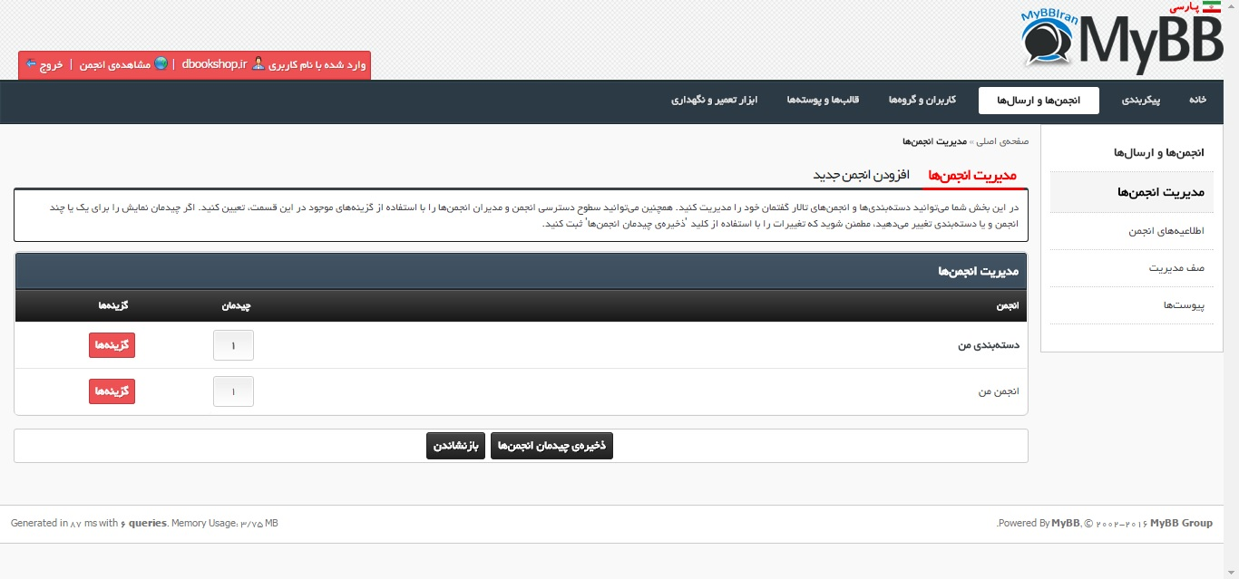Click the خروج logout link
This screenshot has width=1239, height=579.
tap(52, 65)
